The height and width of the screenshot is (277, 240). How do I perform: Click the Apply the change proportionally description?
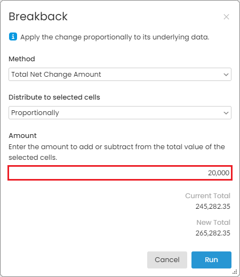pyautogui.click(x=115, y=37)
